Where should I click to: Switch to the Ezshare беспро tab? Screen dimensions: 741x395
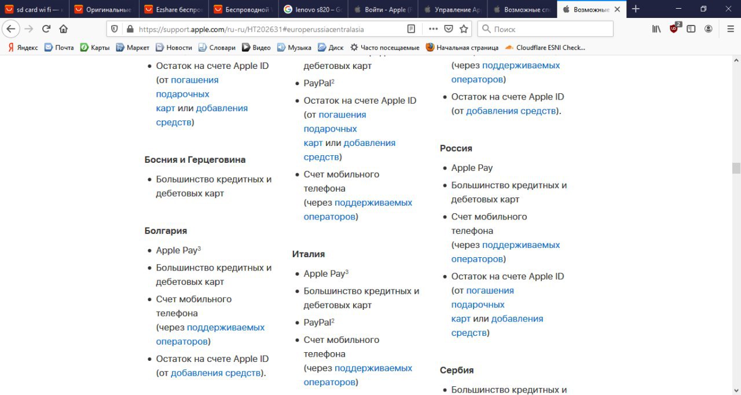point(174,9)
